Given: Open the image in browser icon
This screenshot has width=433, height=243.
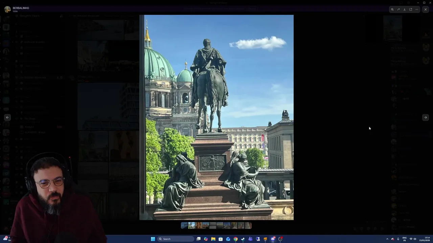Looking at the screenshot, I should tap(411, 9).
